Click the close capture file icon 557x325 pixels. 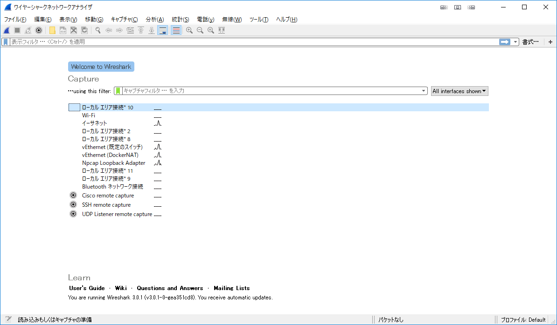pyautogui.click(x=74, y=30)
